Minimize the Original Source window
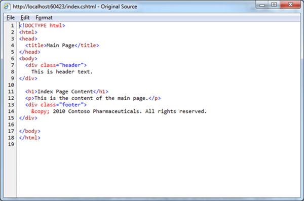 262,5
